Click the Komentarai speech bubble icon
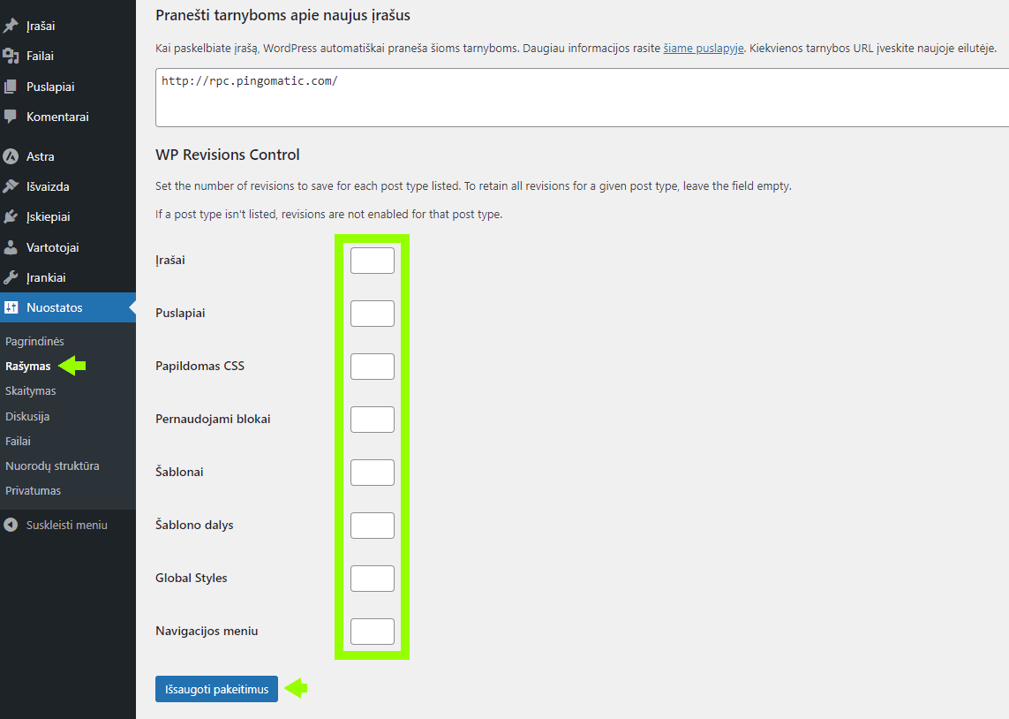The height and width of the screenshot is (719, 1009). (x=11, y=117)
